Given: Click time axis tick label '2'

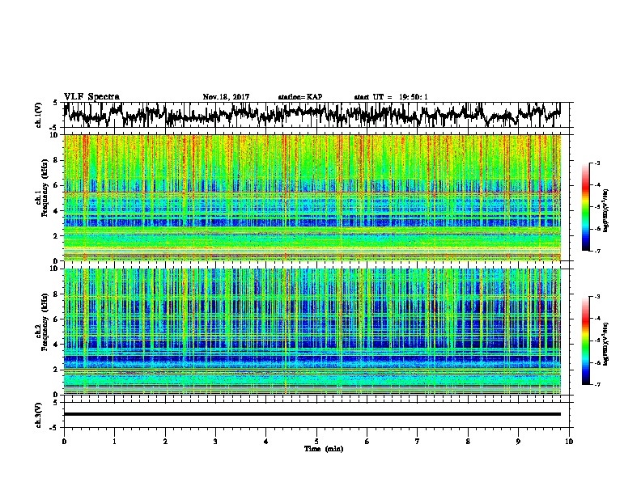Looking at the screenshot, I should coord(165,442).
